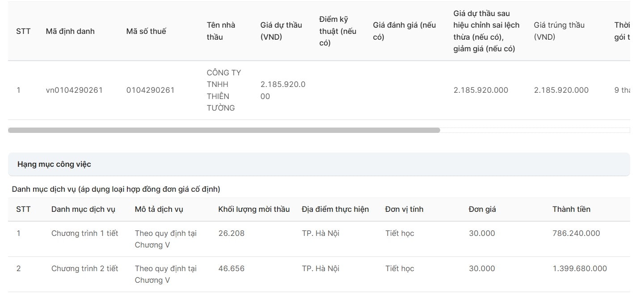Click the bid quantity 26.208 cell
Viewport: 644px width, 293px height.
(231, 233)
